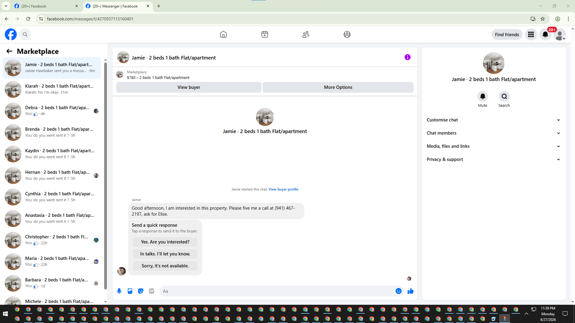Open the Groups icon in top navigation
The height and width of the screenshot is (323, 575).
[x=347, y=34]
